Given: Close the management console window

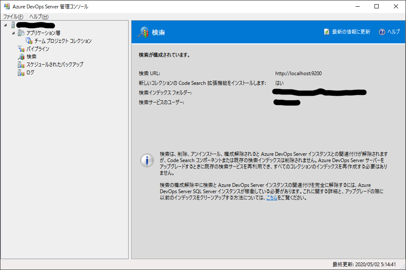Looking at the screenshot, I should pos(395,6).
